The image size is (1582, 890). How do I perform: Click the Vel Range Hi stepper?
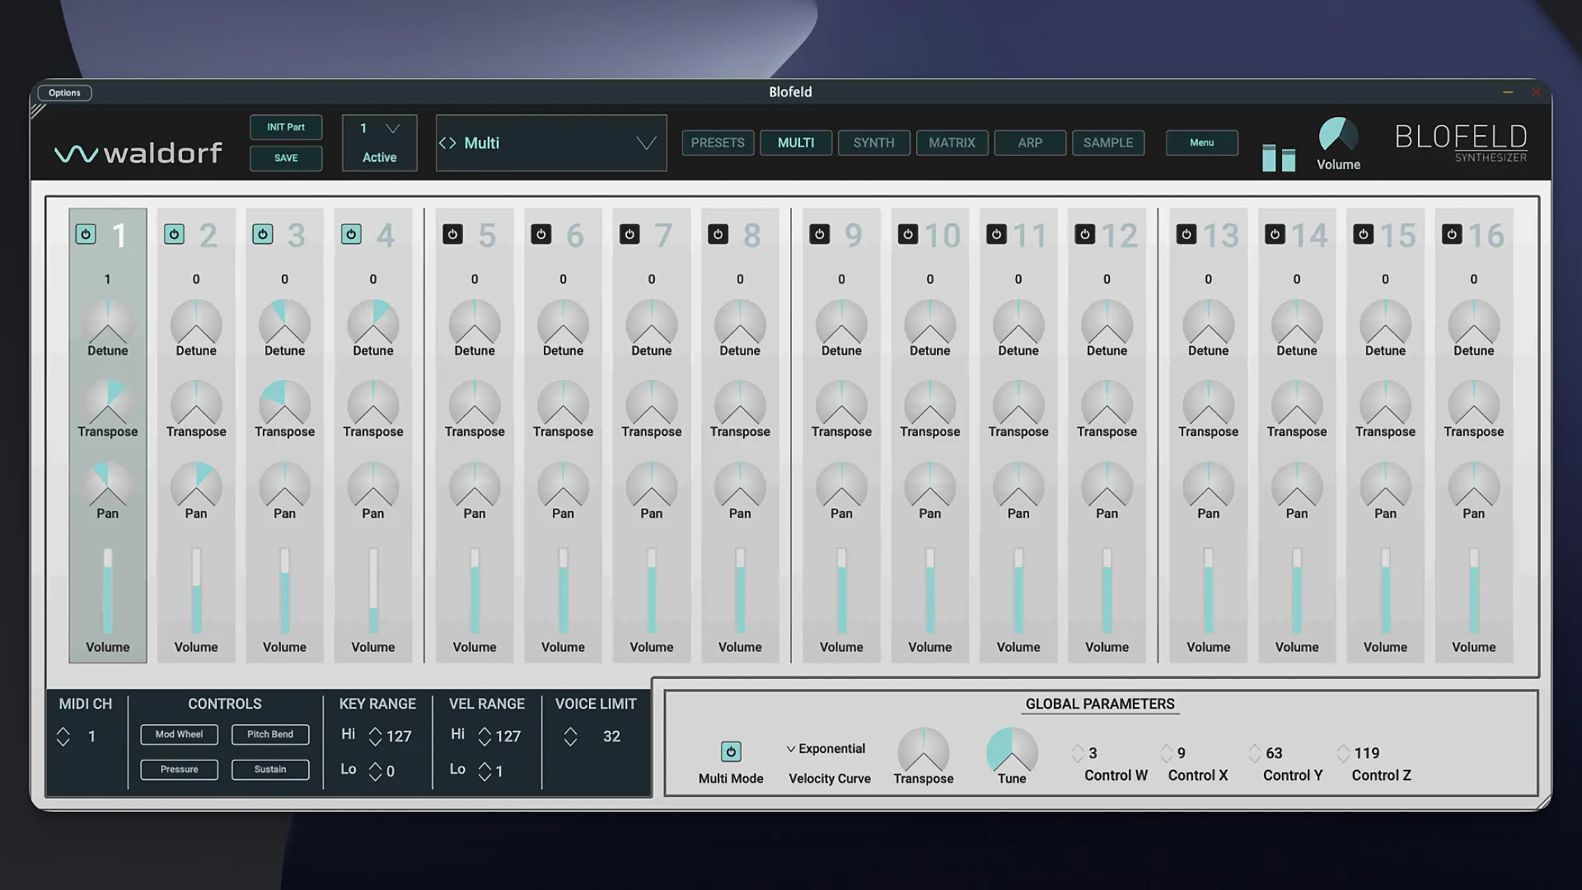coord(484,736)
